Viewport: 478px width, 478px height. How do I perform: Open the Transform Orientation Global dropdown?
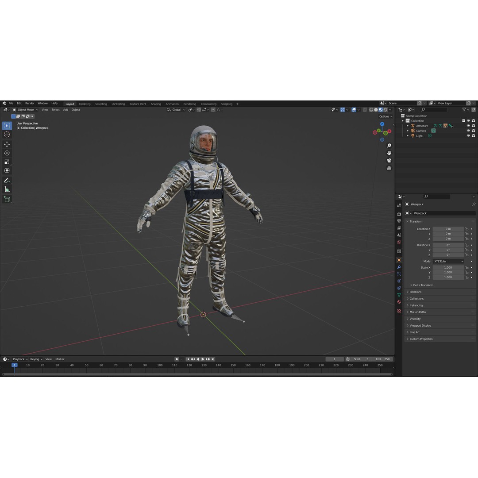pos(176,109)
